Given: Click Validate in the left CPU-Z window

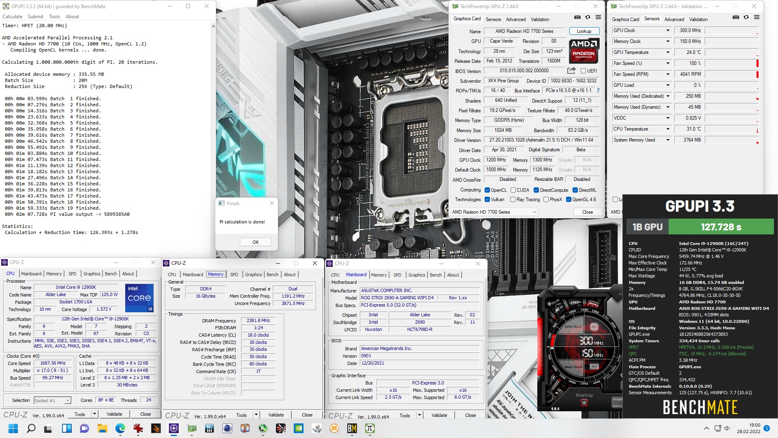Looking at the screenshot, I should 114,414.
